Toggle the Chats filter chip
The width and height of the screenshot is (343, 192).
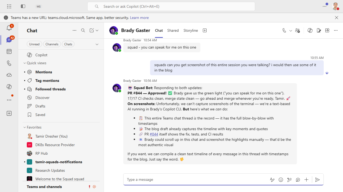(x=68, y=44)
